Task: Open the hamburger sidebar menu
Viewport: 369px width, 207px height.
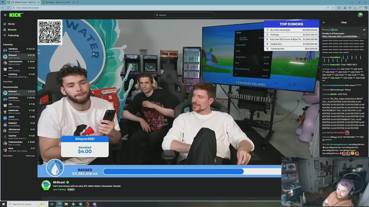Action: tap(5, 15)
